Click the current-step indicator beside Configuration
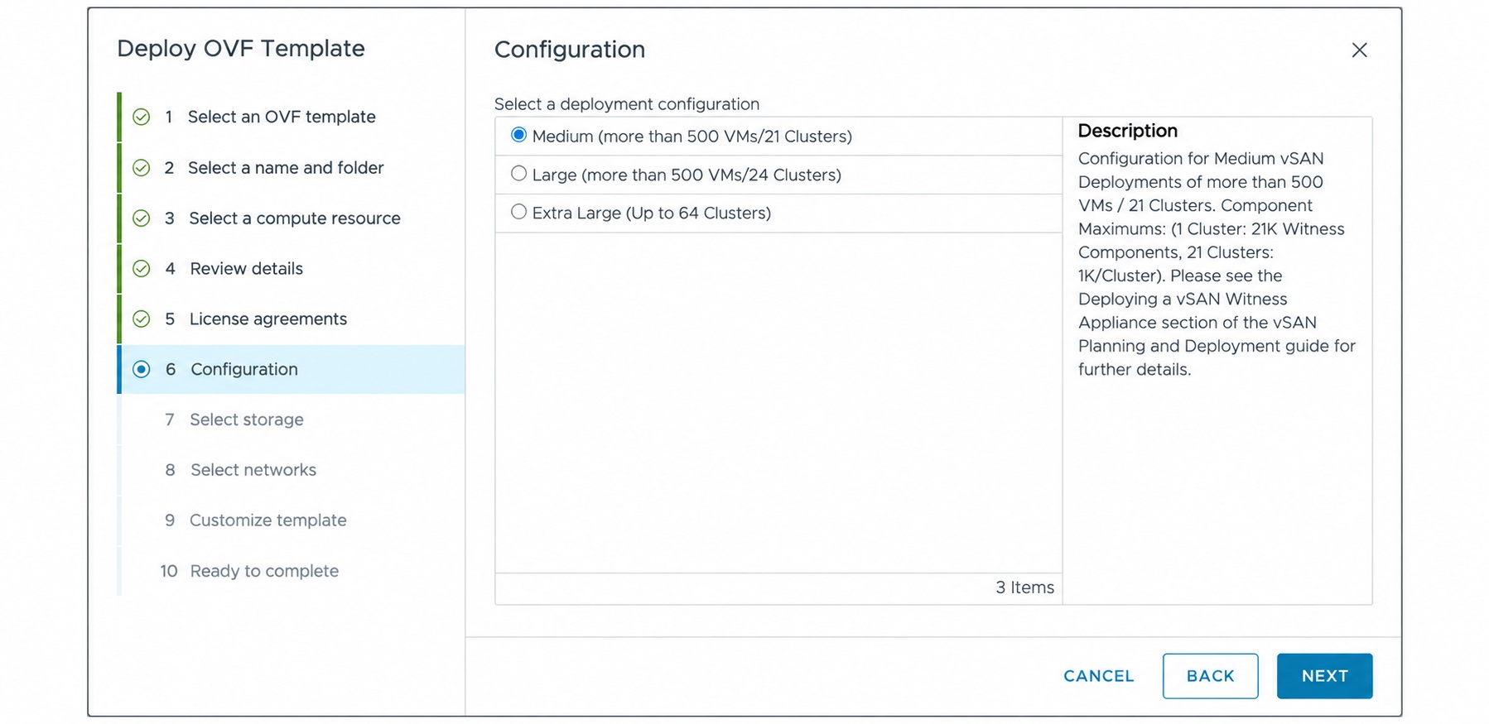 point(142,370)
